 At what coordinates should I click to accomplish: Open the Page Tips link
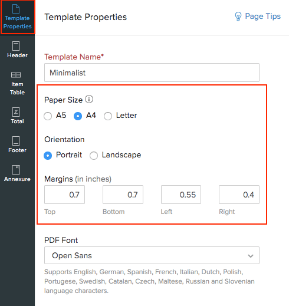pos(262,17)
